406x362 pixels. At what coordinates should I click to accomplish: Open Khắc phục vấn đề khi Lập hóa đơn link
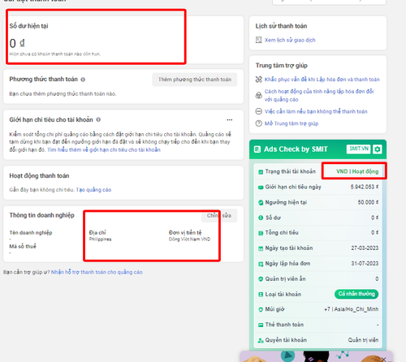click(x=322, y=80)
